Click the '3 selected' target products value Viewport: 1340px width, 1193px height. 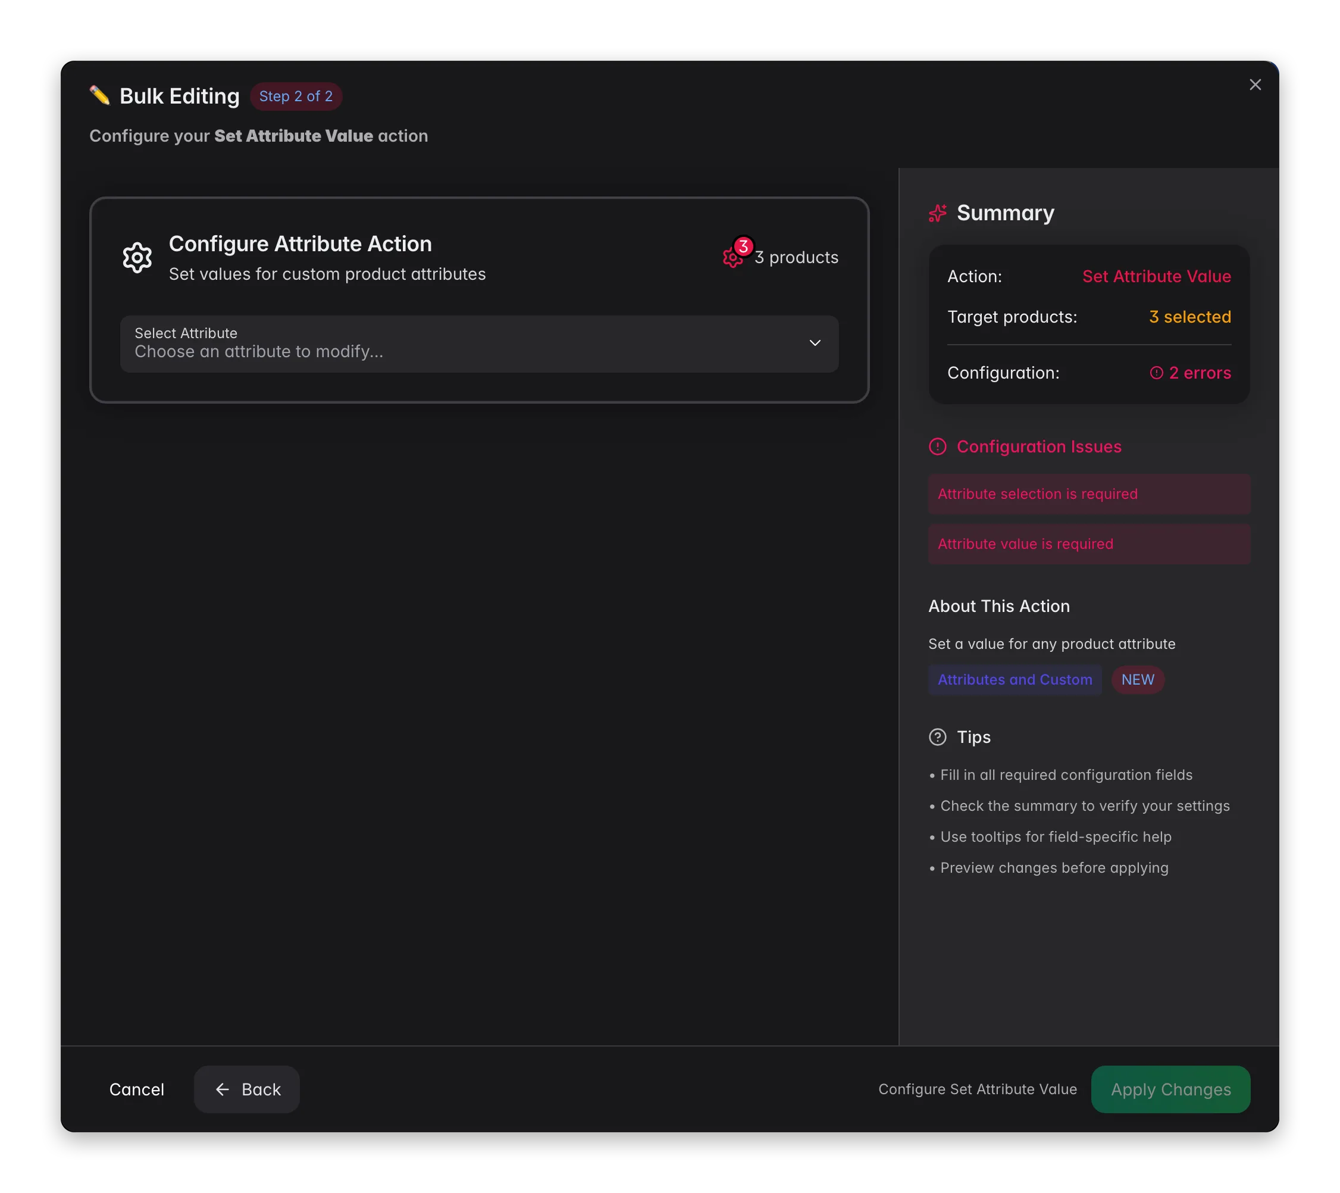click(1190, 317)
